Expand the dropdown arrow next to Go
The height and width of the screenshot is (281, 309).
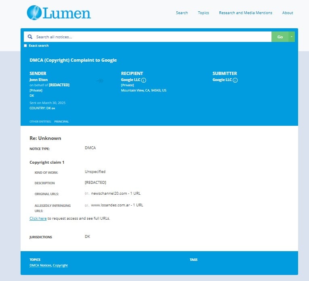(292, 37)
